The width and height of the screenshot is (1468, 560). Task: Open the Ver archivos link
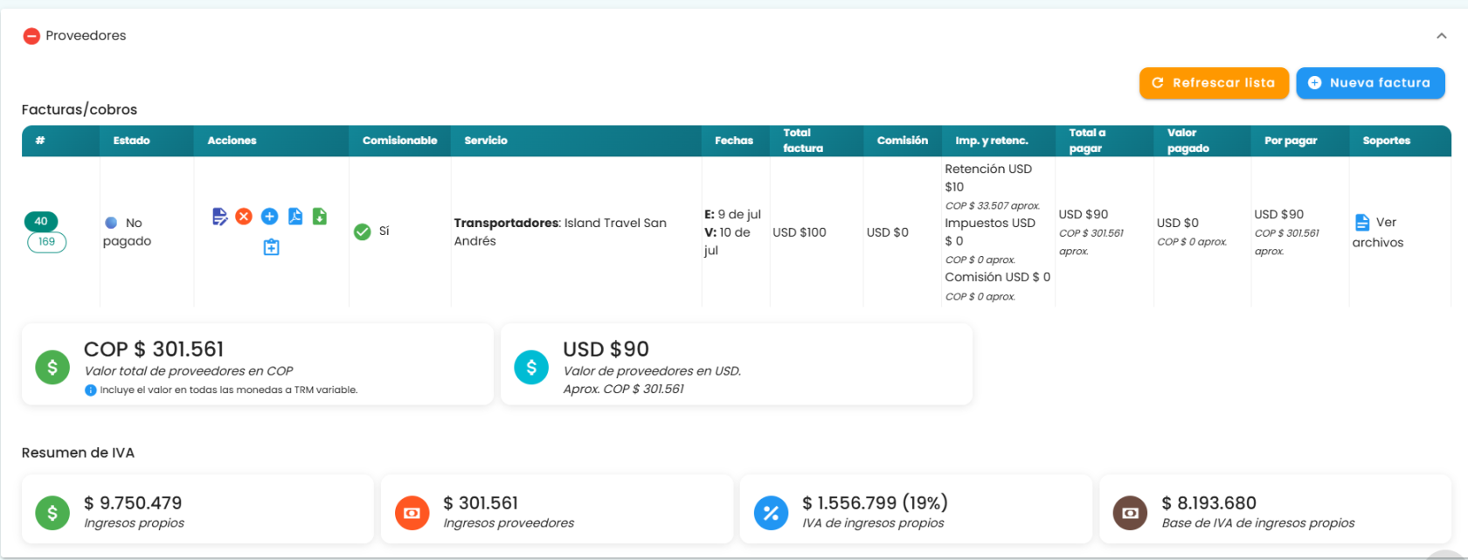(1378, 232)
